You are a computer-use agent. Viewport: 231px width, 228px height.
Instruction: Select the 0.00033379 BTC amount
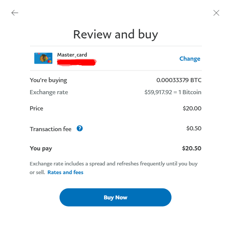click(x=179, y=80)
